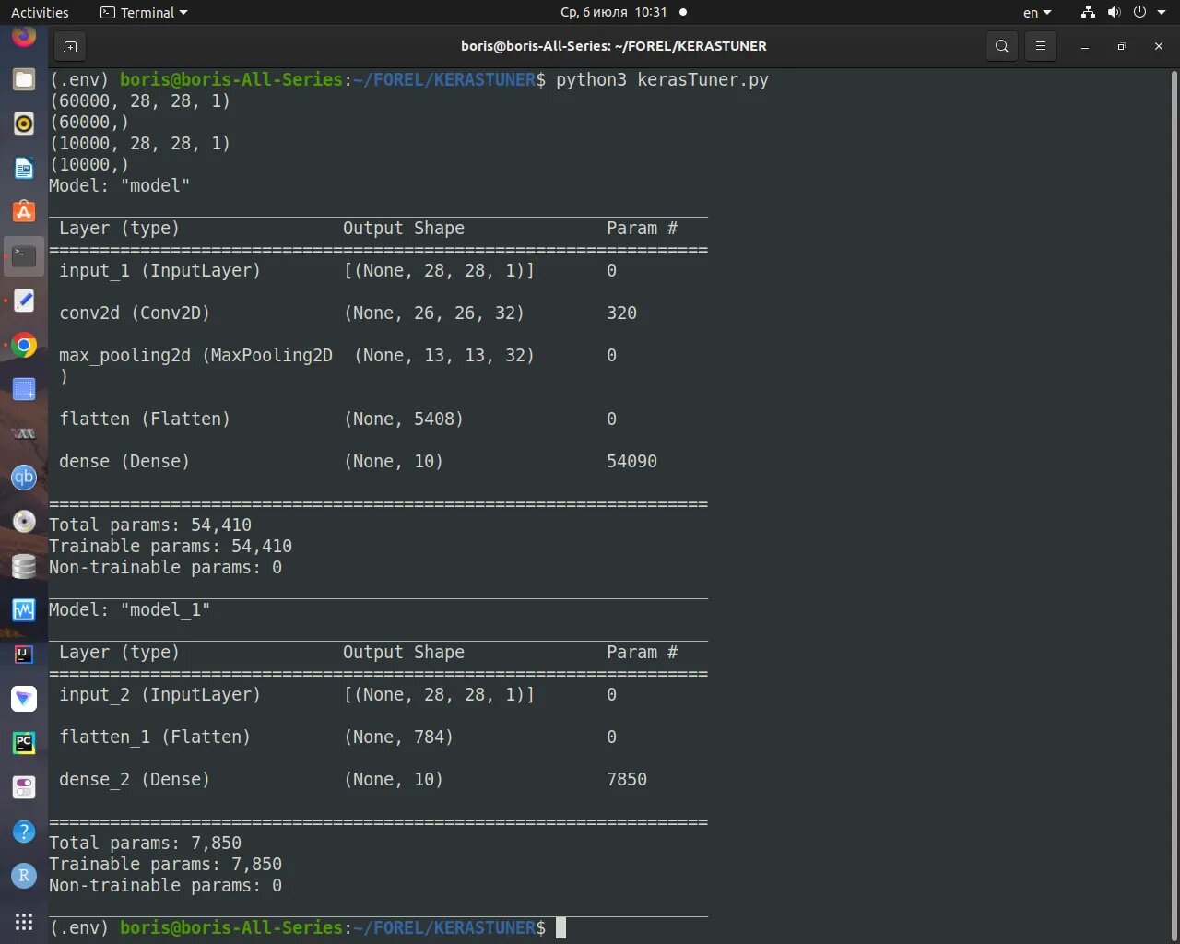Click the param value 54090
This screenshot has width=1180, height=944.
tap(631, 461)
